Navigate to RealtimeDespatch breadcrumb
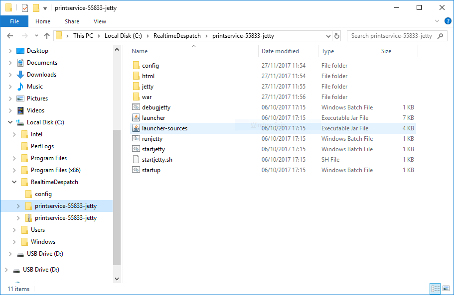Screen dimensions: 454x295 click(x=177, y=36)
